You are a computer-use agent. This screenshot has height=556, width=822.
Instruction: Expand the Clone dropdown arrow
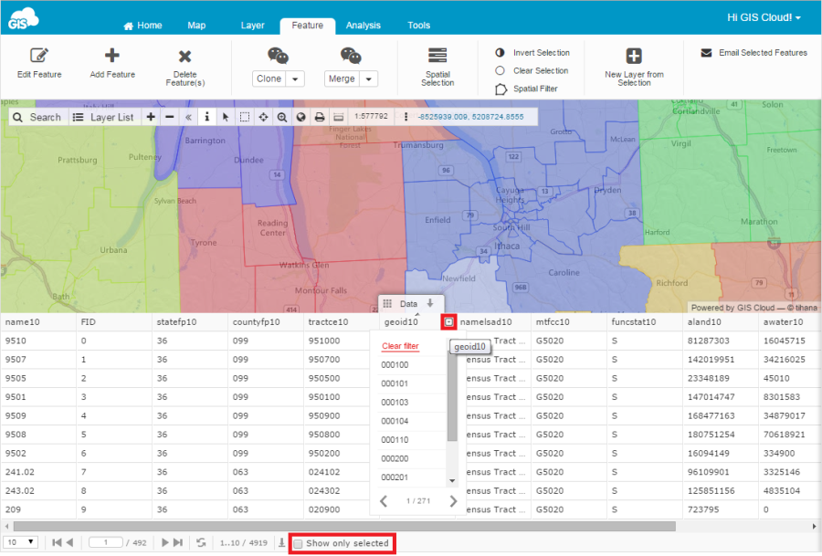[295, 79]
